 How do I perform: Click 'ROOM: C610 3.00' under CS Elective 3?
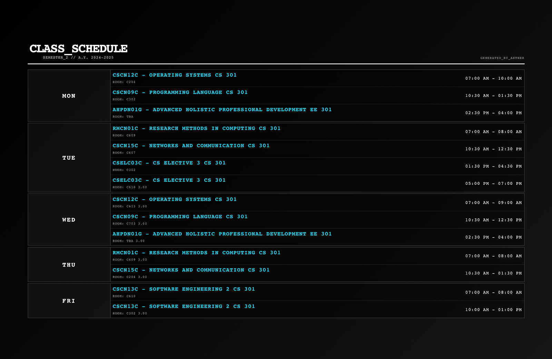click(x=130, y=187)
